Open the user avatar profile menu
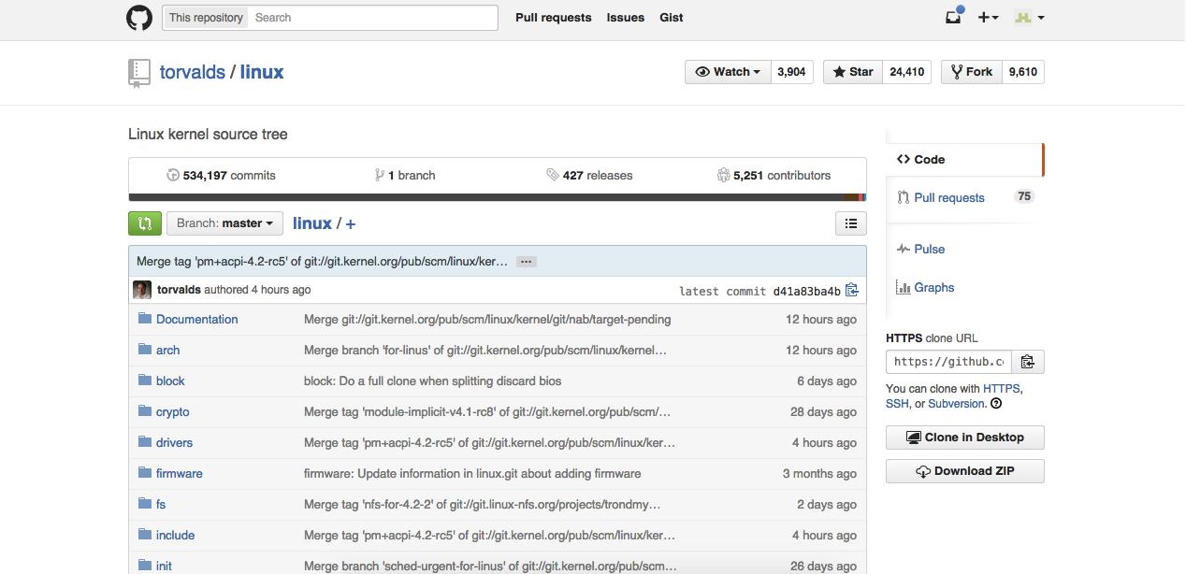 coord(1030,17)
